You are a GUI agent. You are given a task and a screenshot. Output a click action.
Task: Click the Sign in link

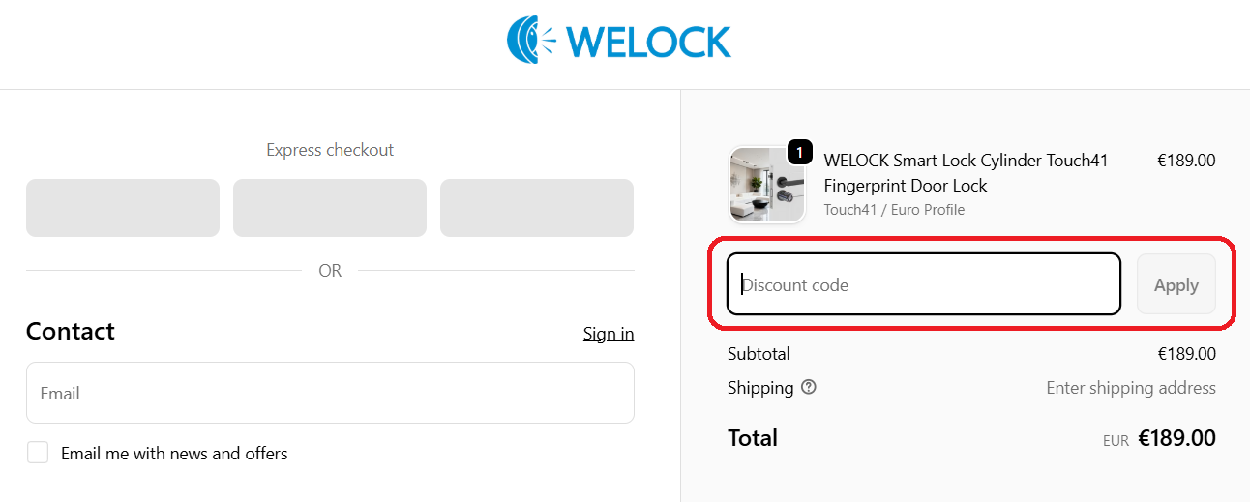click(608, 334)
